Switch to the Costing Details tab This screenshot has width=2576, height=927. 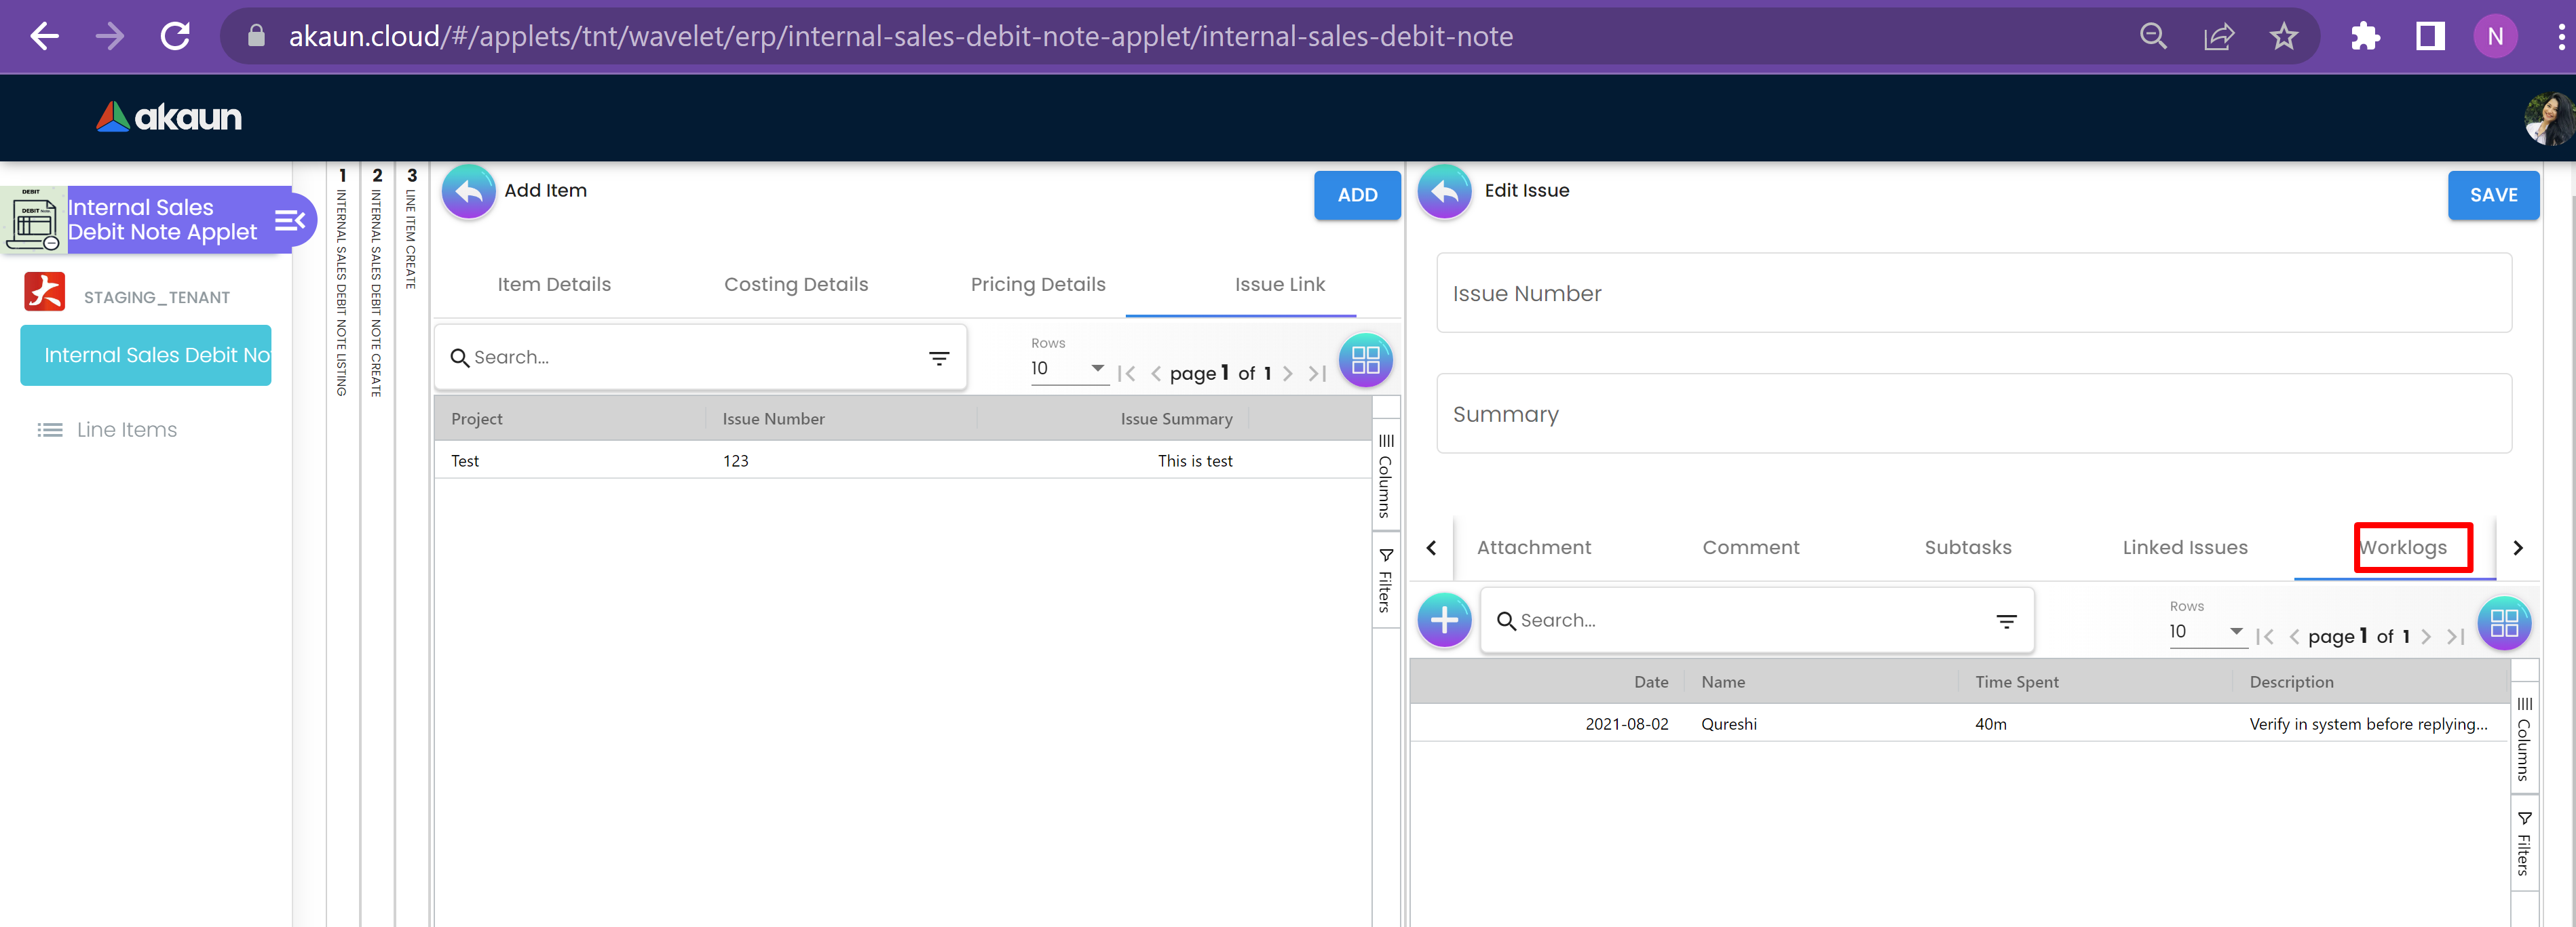tap(795, 285)
